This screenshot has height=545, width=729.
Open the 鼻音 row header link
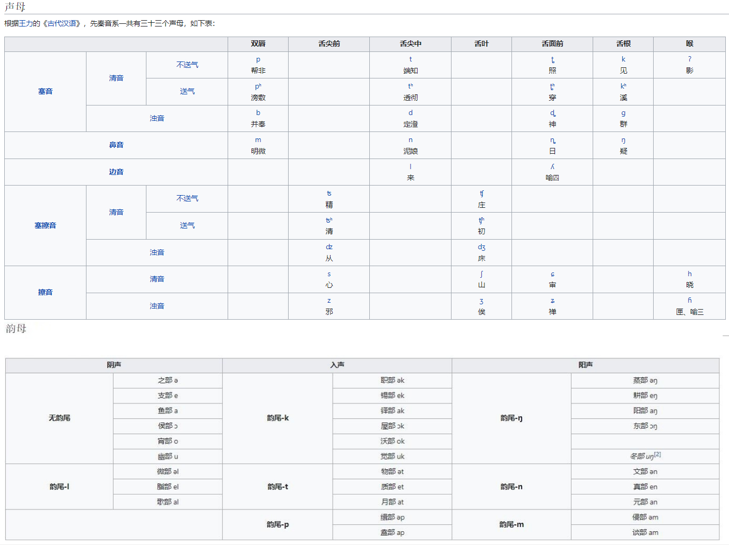[116, 145]
